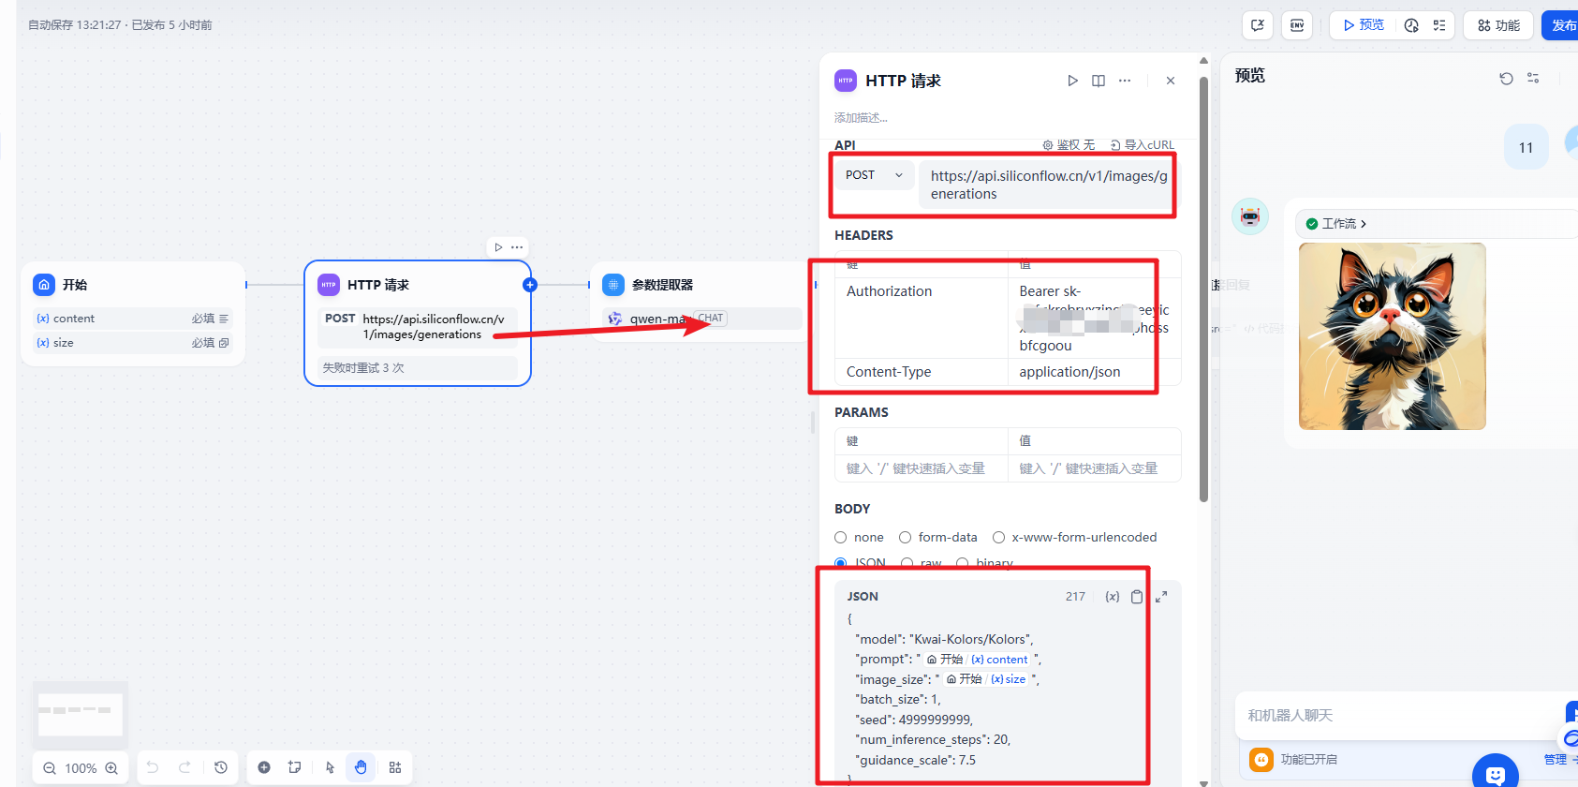The height and width of the screenshot is (787, 1578).
Task: Expand the 工作流 workflow log in preview
Action: tap(1338, 224)
